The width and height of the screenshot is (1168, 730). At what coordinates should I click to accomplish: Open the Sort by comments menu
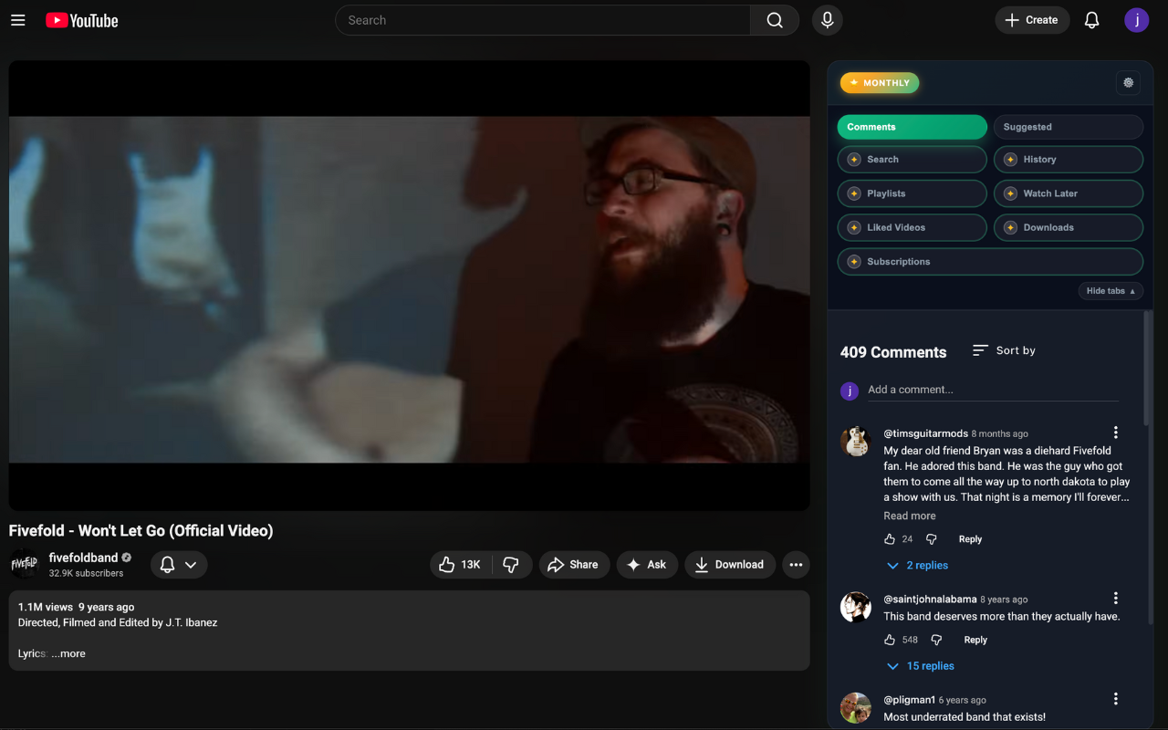click(1004, 350)
